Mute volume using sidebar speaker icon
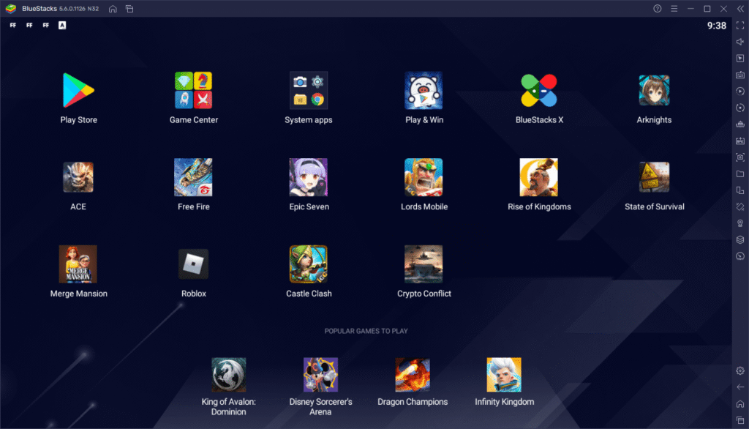 740,42
